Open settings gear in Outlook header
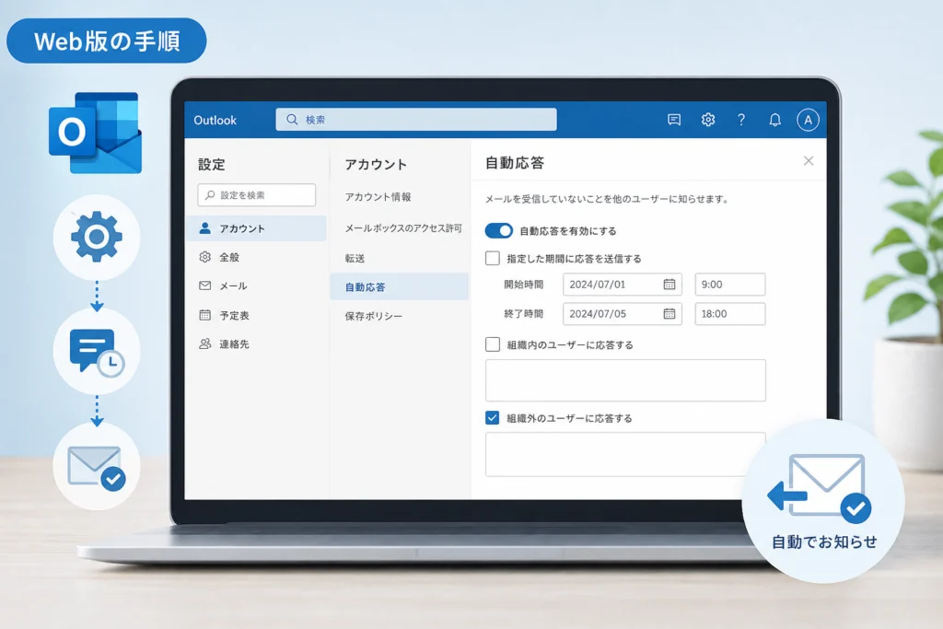 tap(708, 120)
